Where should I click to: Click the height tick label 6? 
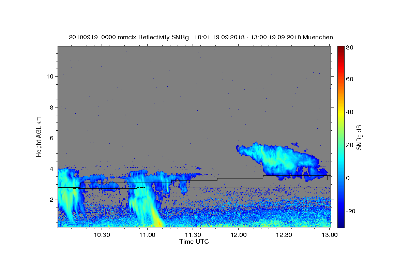(51, 138)
